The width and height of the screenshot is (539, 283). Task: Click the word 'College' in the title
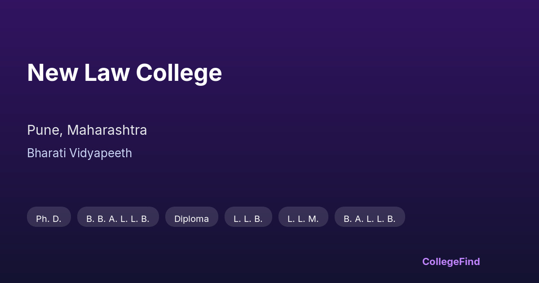tap(179, 72)
